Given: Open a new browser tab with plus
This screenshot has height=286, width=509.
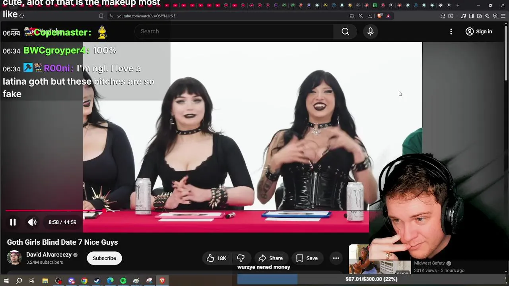Looking at the screenshot, I should point(458,5).
